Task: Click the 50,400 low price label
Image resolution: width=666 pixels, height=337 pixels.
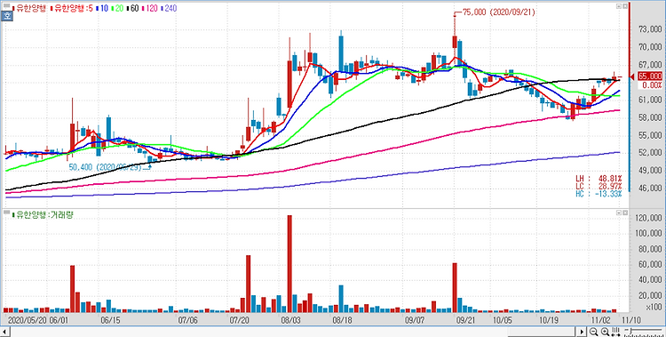Action: point(107,168)
